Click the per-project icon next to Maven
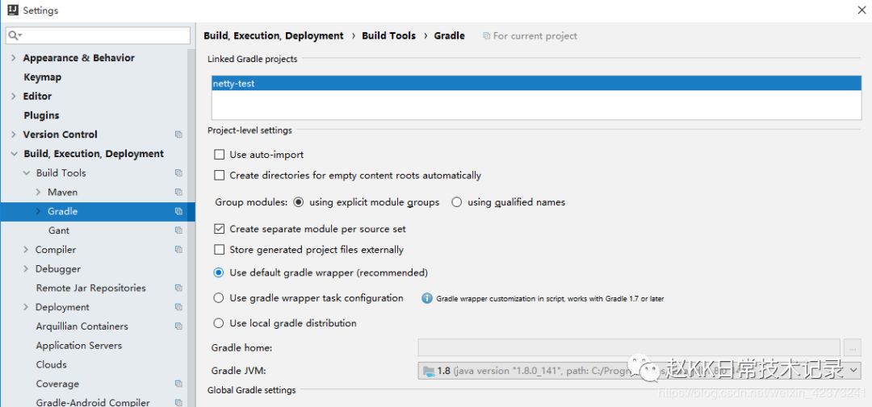 178,192
